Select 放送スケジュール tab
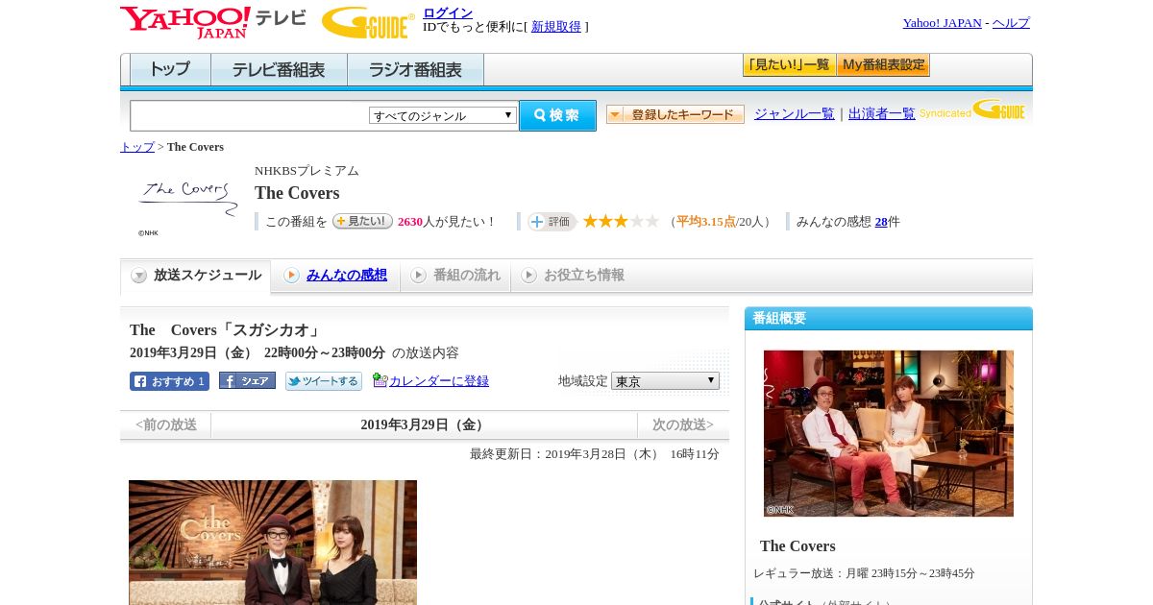The height and width of the screenshot is (605, 1153). point(196,276)
